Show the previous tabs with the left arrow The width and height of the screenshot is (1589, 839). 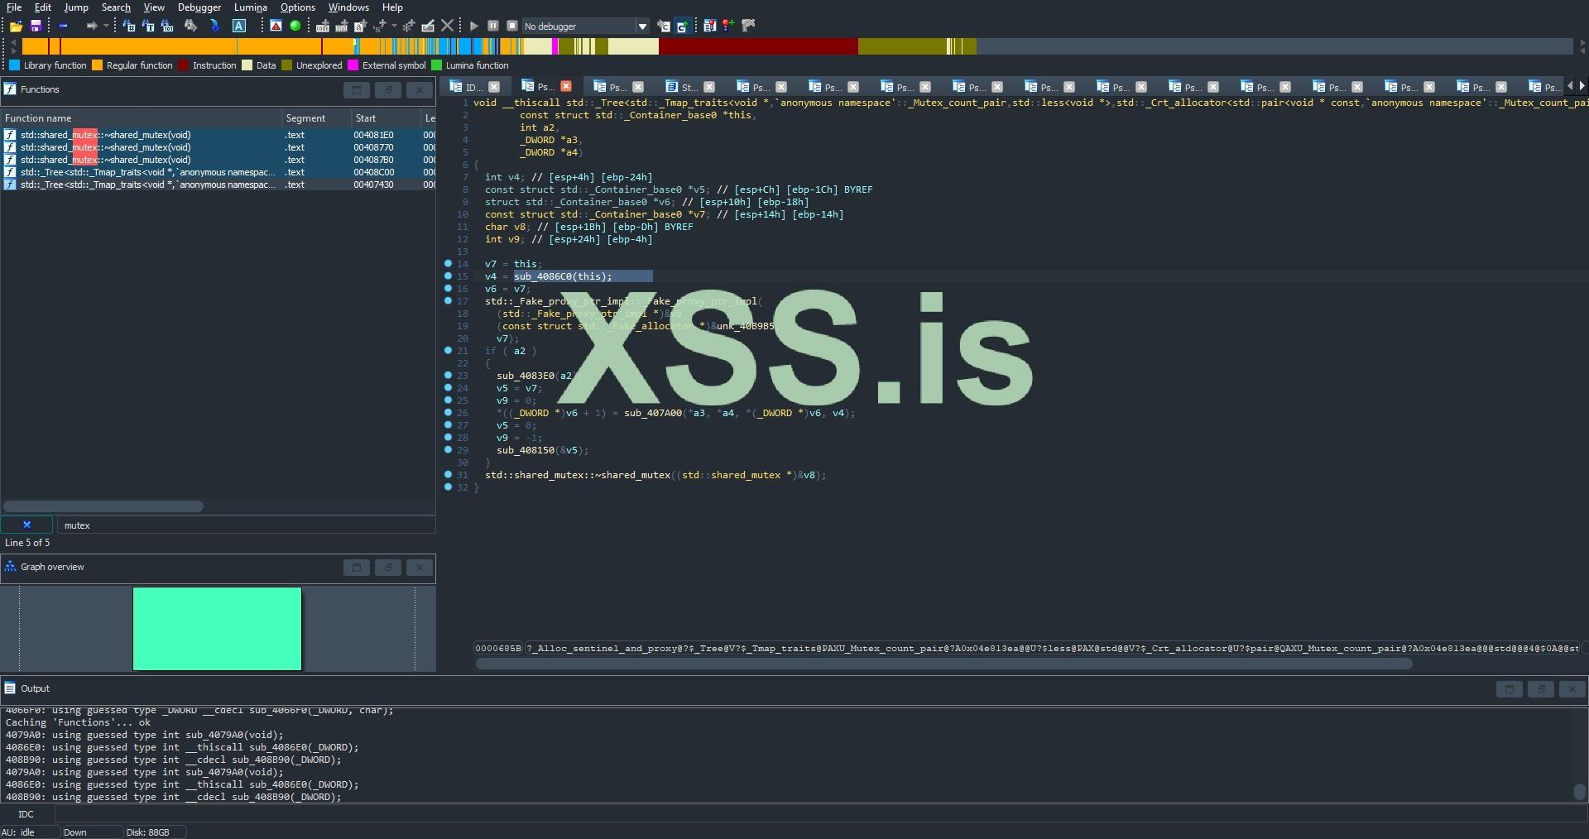click(1570, 86)
